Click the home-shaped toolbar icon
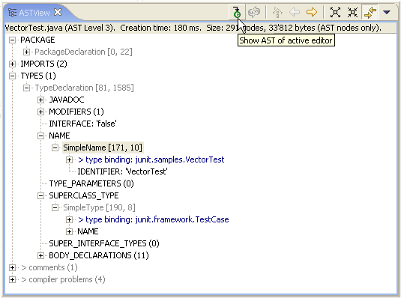The height and width of the screenshot is (298, 401). 277,12
